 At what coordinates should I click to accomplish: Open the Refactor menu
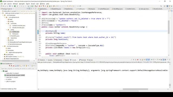[15, 4]
